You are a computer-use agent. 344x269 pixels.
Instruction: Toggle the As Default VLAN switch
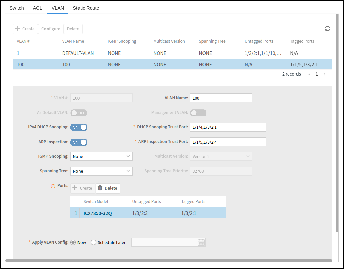(x=79, y=113)
